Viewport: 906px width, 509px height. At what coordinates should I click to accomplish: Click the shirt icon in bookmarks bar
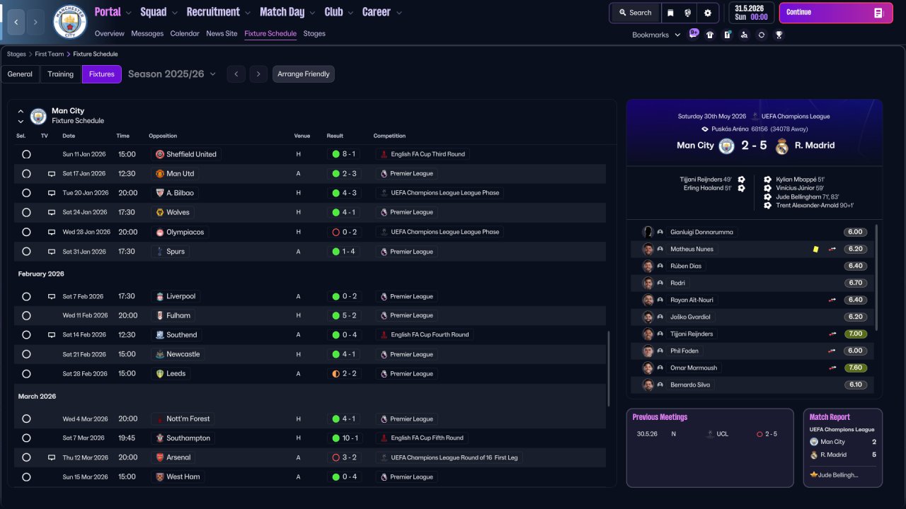coord(710,35)
